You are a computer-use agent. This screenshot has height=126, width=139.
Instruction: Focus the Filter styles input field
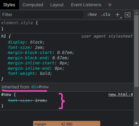[x=42, y=15]
